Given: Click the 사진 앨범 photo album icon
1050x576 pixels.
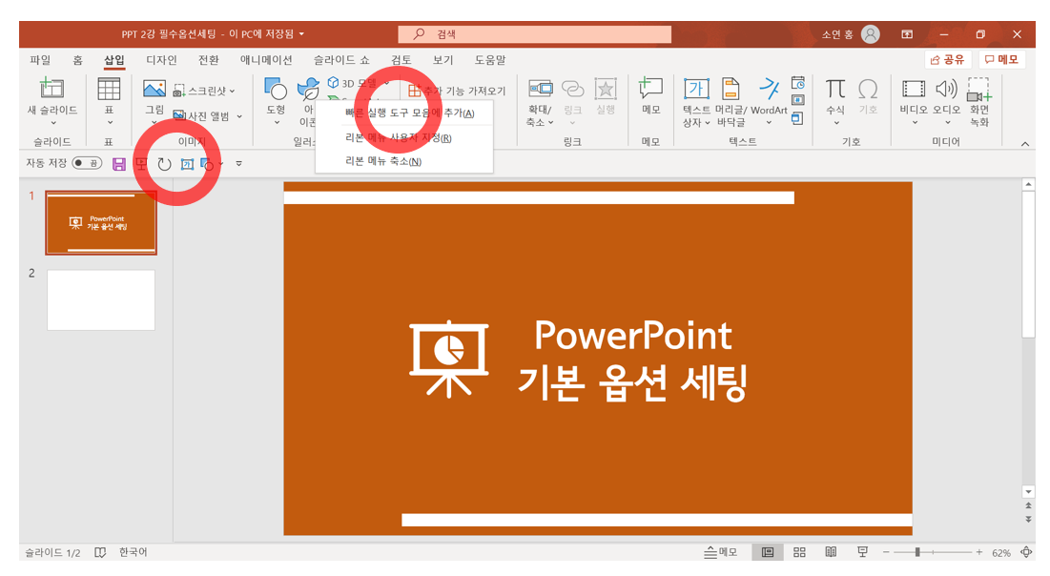Looking at the screenshot, I should (178, 116).
